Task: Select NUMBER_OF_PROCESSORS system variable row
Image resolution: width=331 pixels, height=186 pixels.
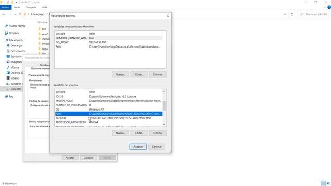Action: click(109, 105)
